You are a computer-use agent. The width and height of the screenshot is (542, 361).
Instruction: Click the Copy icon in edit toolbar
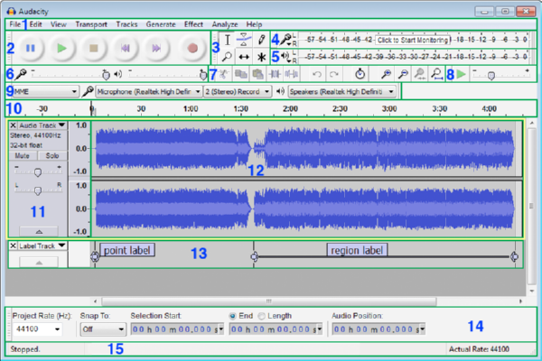tap(241, 74)
